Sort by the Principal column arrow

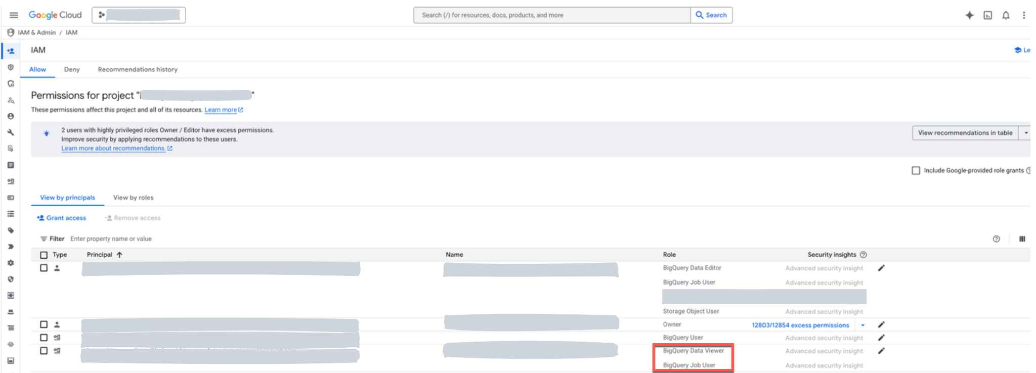point(119,255)
